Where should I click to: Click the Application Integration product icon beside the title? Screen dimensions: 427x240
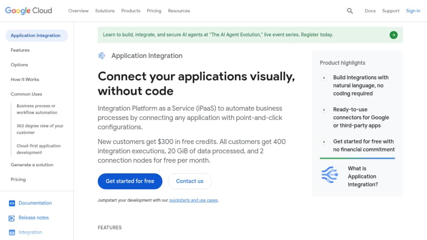pyautogui.click(x=102, y=56)
